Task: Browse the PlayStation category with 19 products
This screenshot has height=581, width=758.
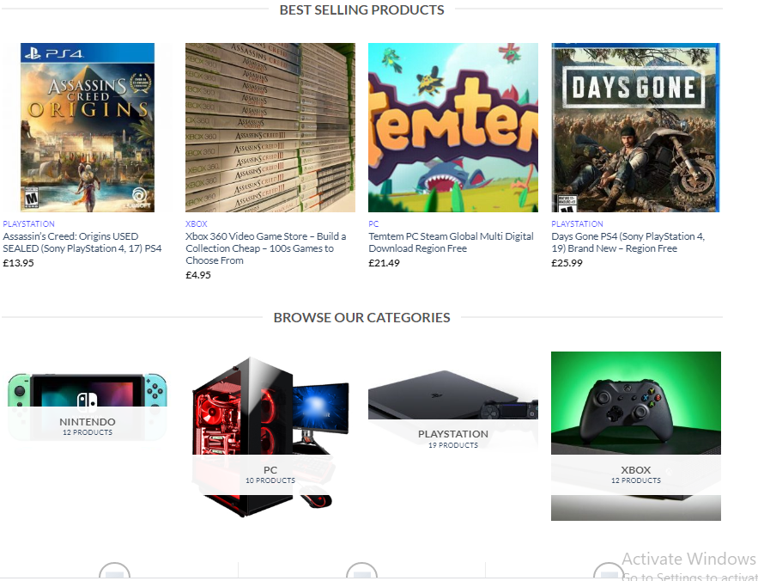Action: (x=453, y=438)
